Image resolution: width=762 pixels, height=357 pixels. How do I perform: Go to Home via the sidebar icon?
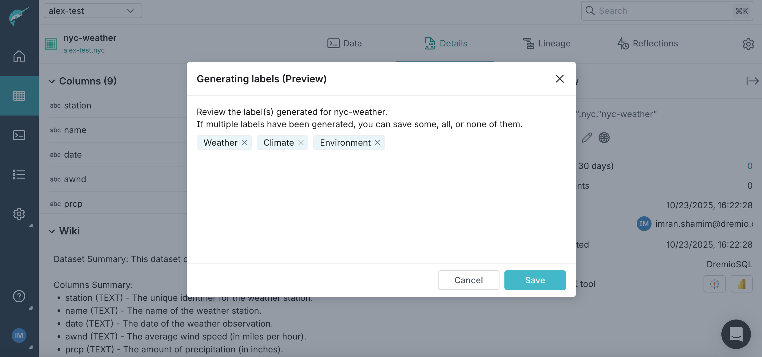pyautogui.click(x=19, y=57)
